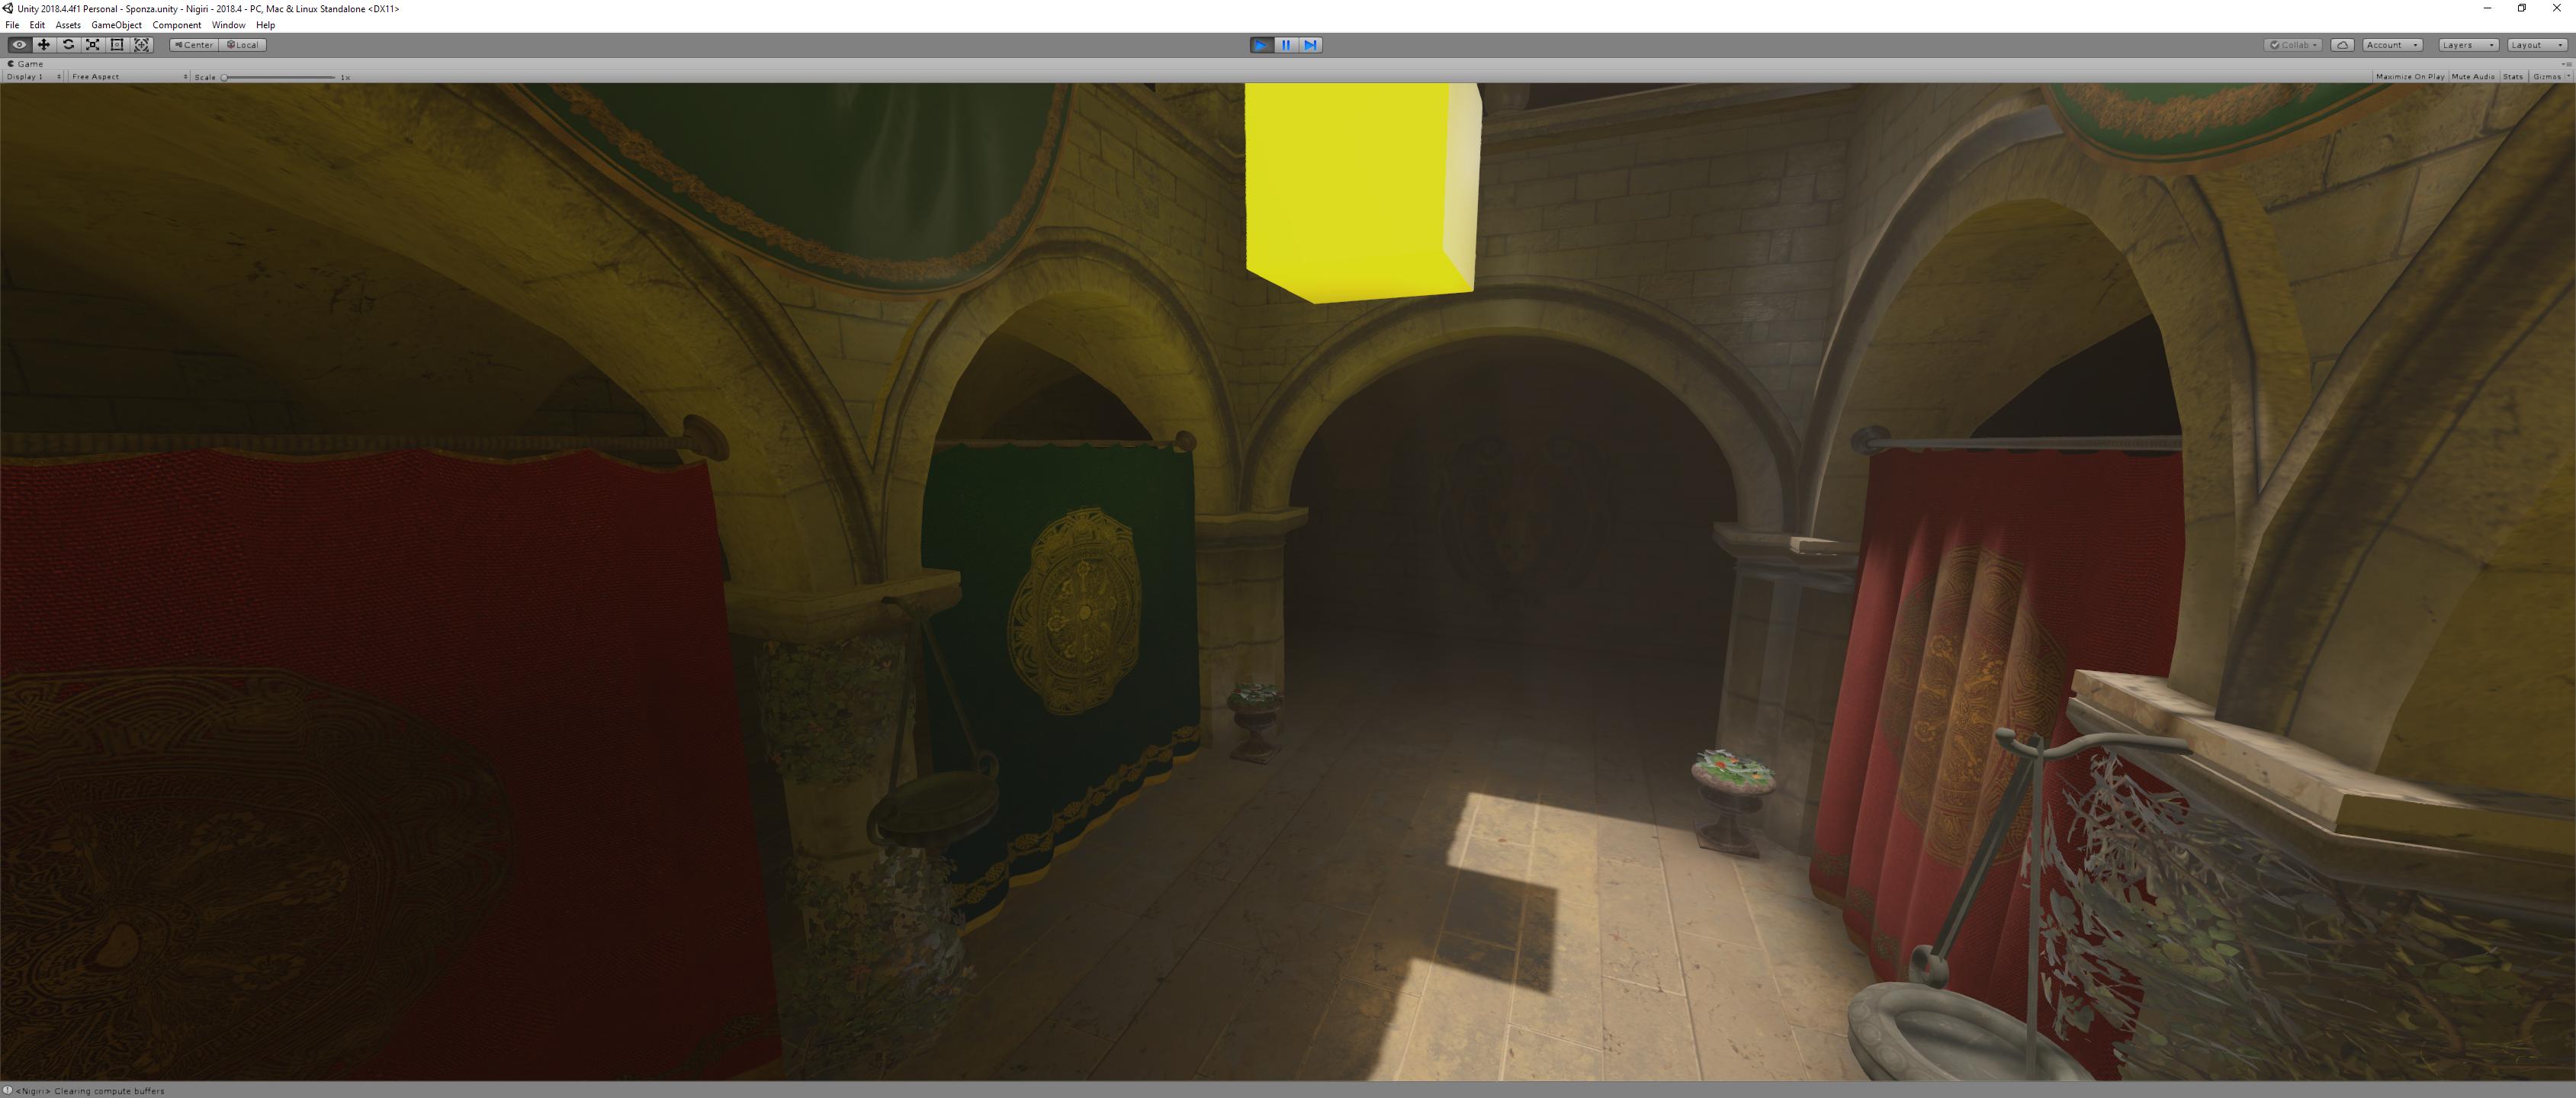Open the Display 1 dropdown
This screenshot has height=1098, width=2576.
[x=33, y=77]
